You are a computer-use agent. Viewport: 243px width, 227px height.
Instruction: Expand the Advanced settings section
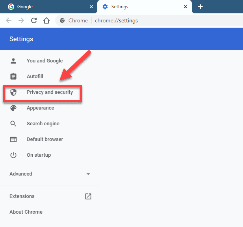click(21, 174)
